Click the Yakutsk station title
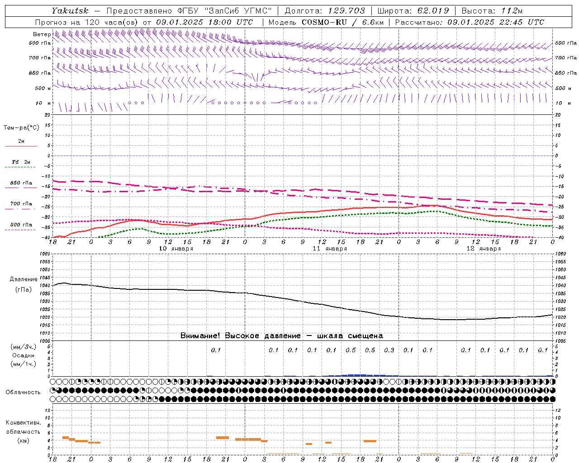 [x=70, y=11]
